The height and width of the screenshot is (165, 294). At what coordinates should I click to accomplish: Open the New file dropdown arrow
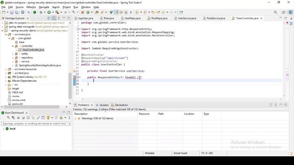click(7, 12)
